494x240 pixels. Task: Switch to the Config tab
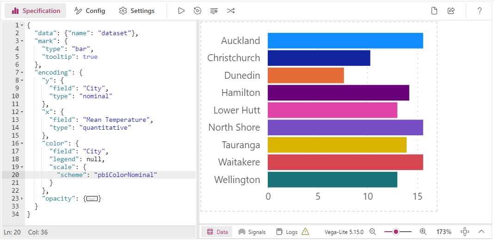(90, 11)
